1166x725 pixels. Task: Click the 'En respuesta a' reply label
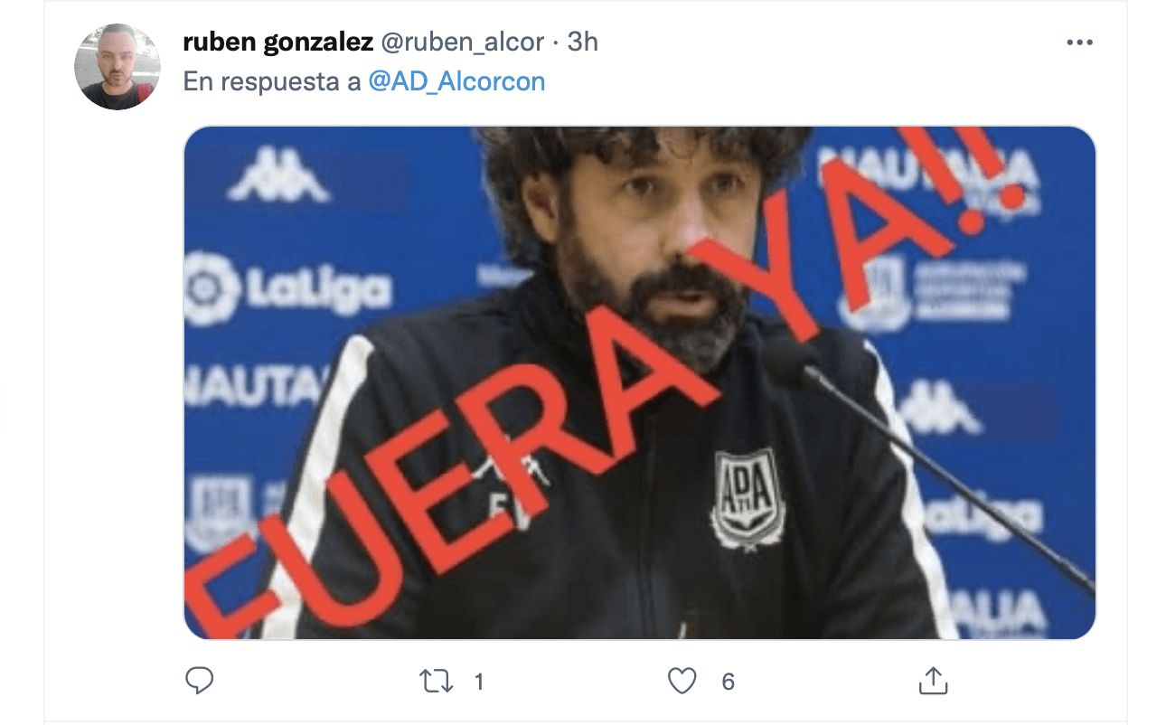tap(273, 81)
